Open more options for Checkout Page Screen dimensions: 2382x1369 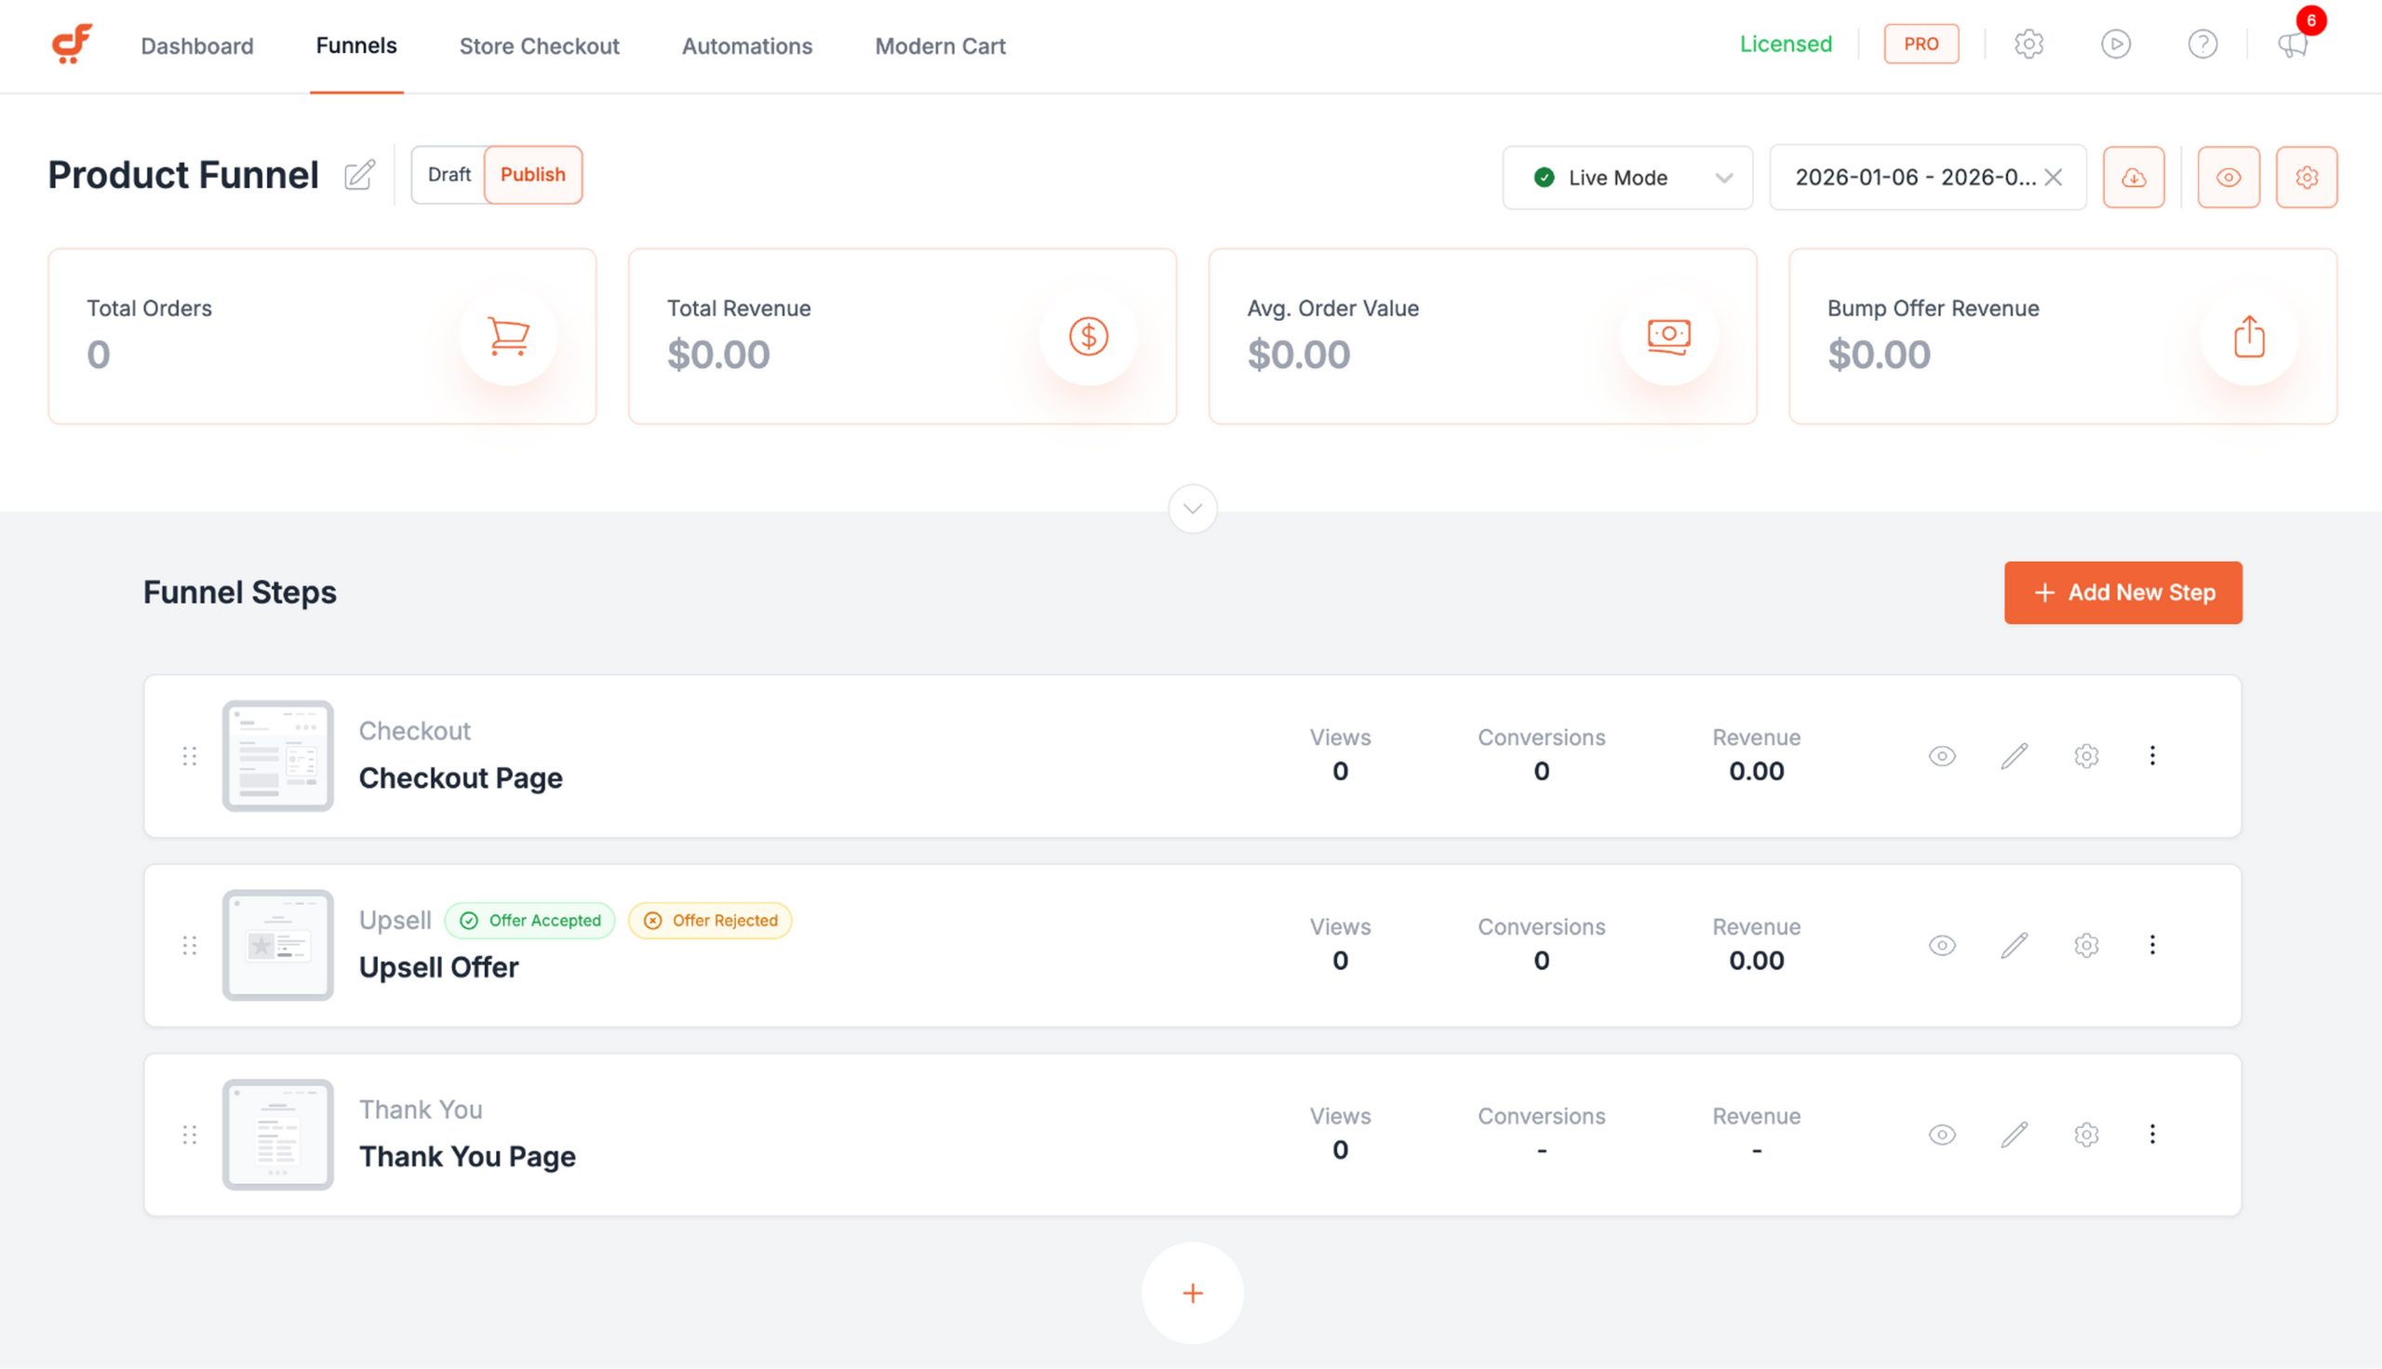tap(2151, 755)
